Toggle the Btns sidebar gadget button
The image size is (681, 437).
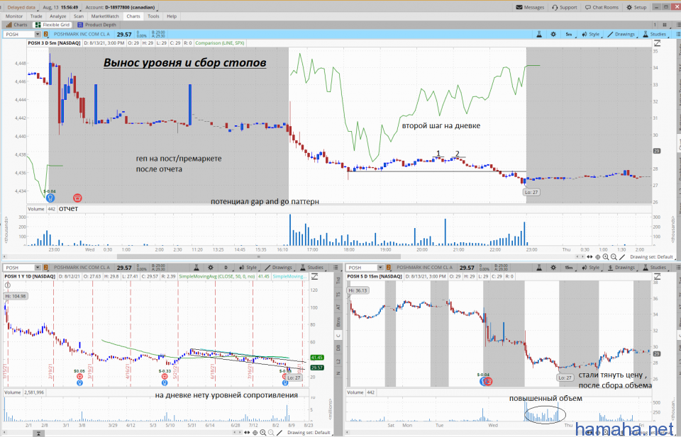(x=338, y=322)
